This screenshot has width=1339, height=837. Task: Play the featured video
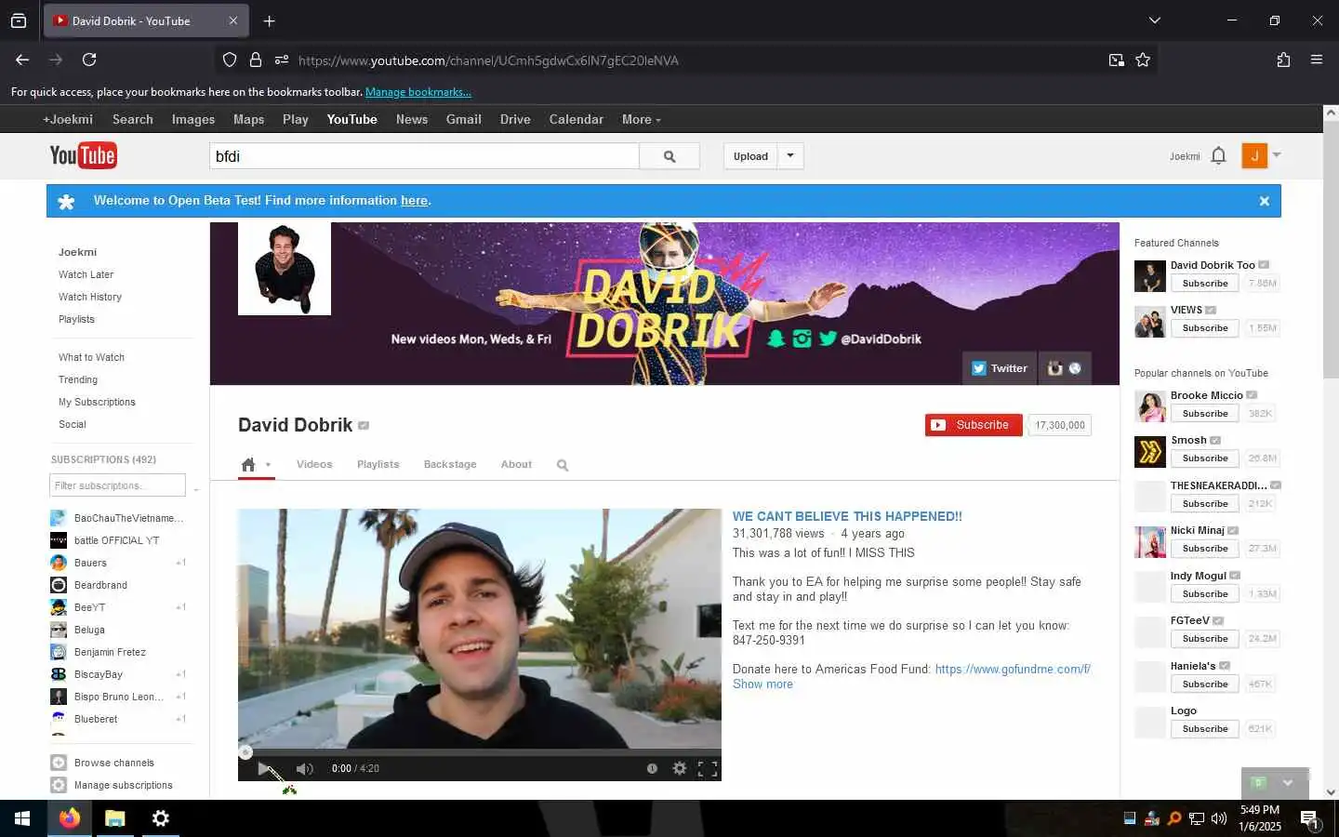click(264, 769)
